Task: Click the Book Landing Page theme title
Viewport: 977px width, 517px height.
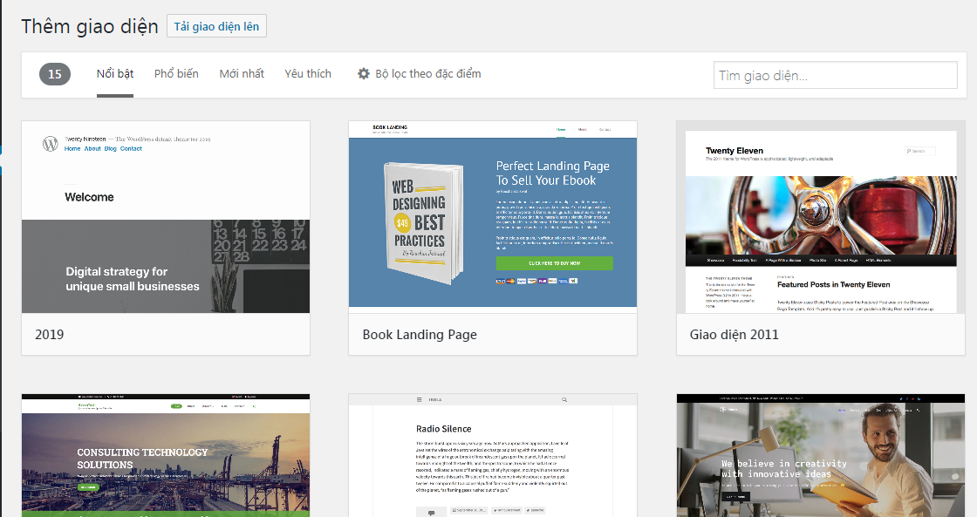Action: pos(420,335)
